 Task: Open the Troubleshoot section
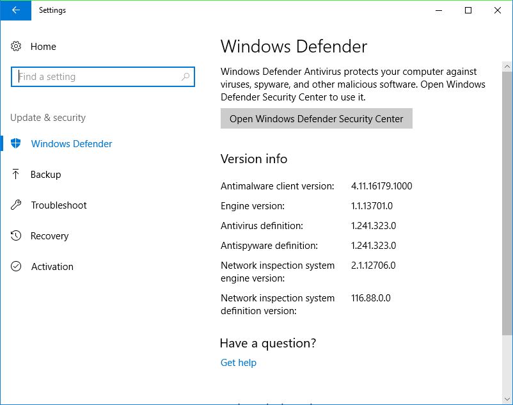pyautogui.click(x=59, y=205)
